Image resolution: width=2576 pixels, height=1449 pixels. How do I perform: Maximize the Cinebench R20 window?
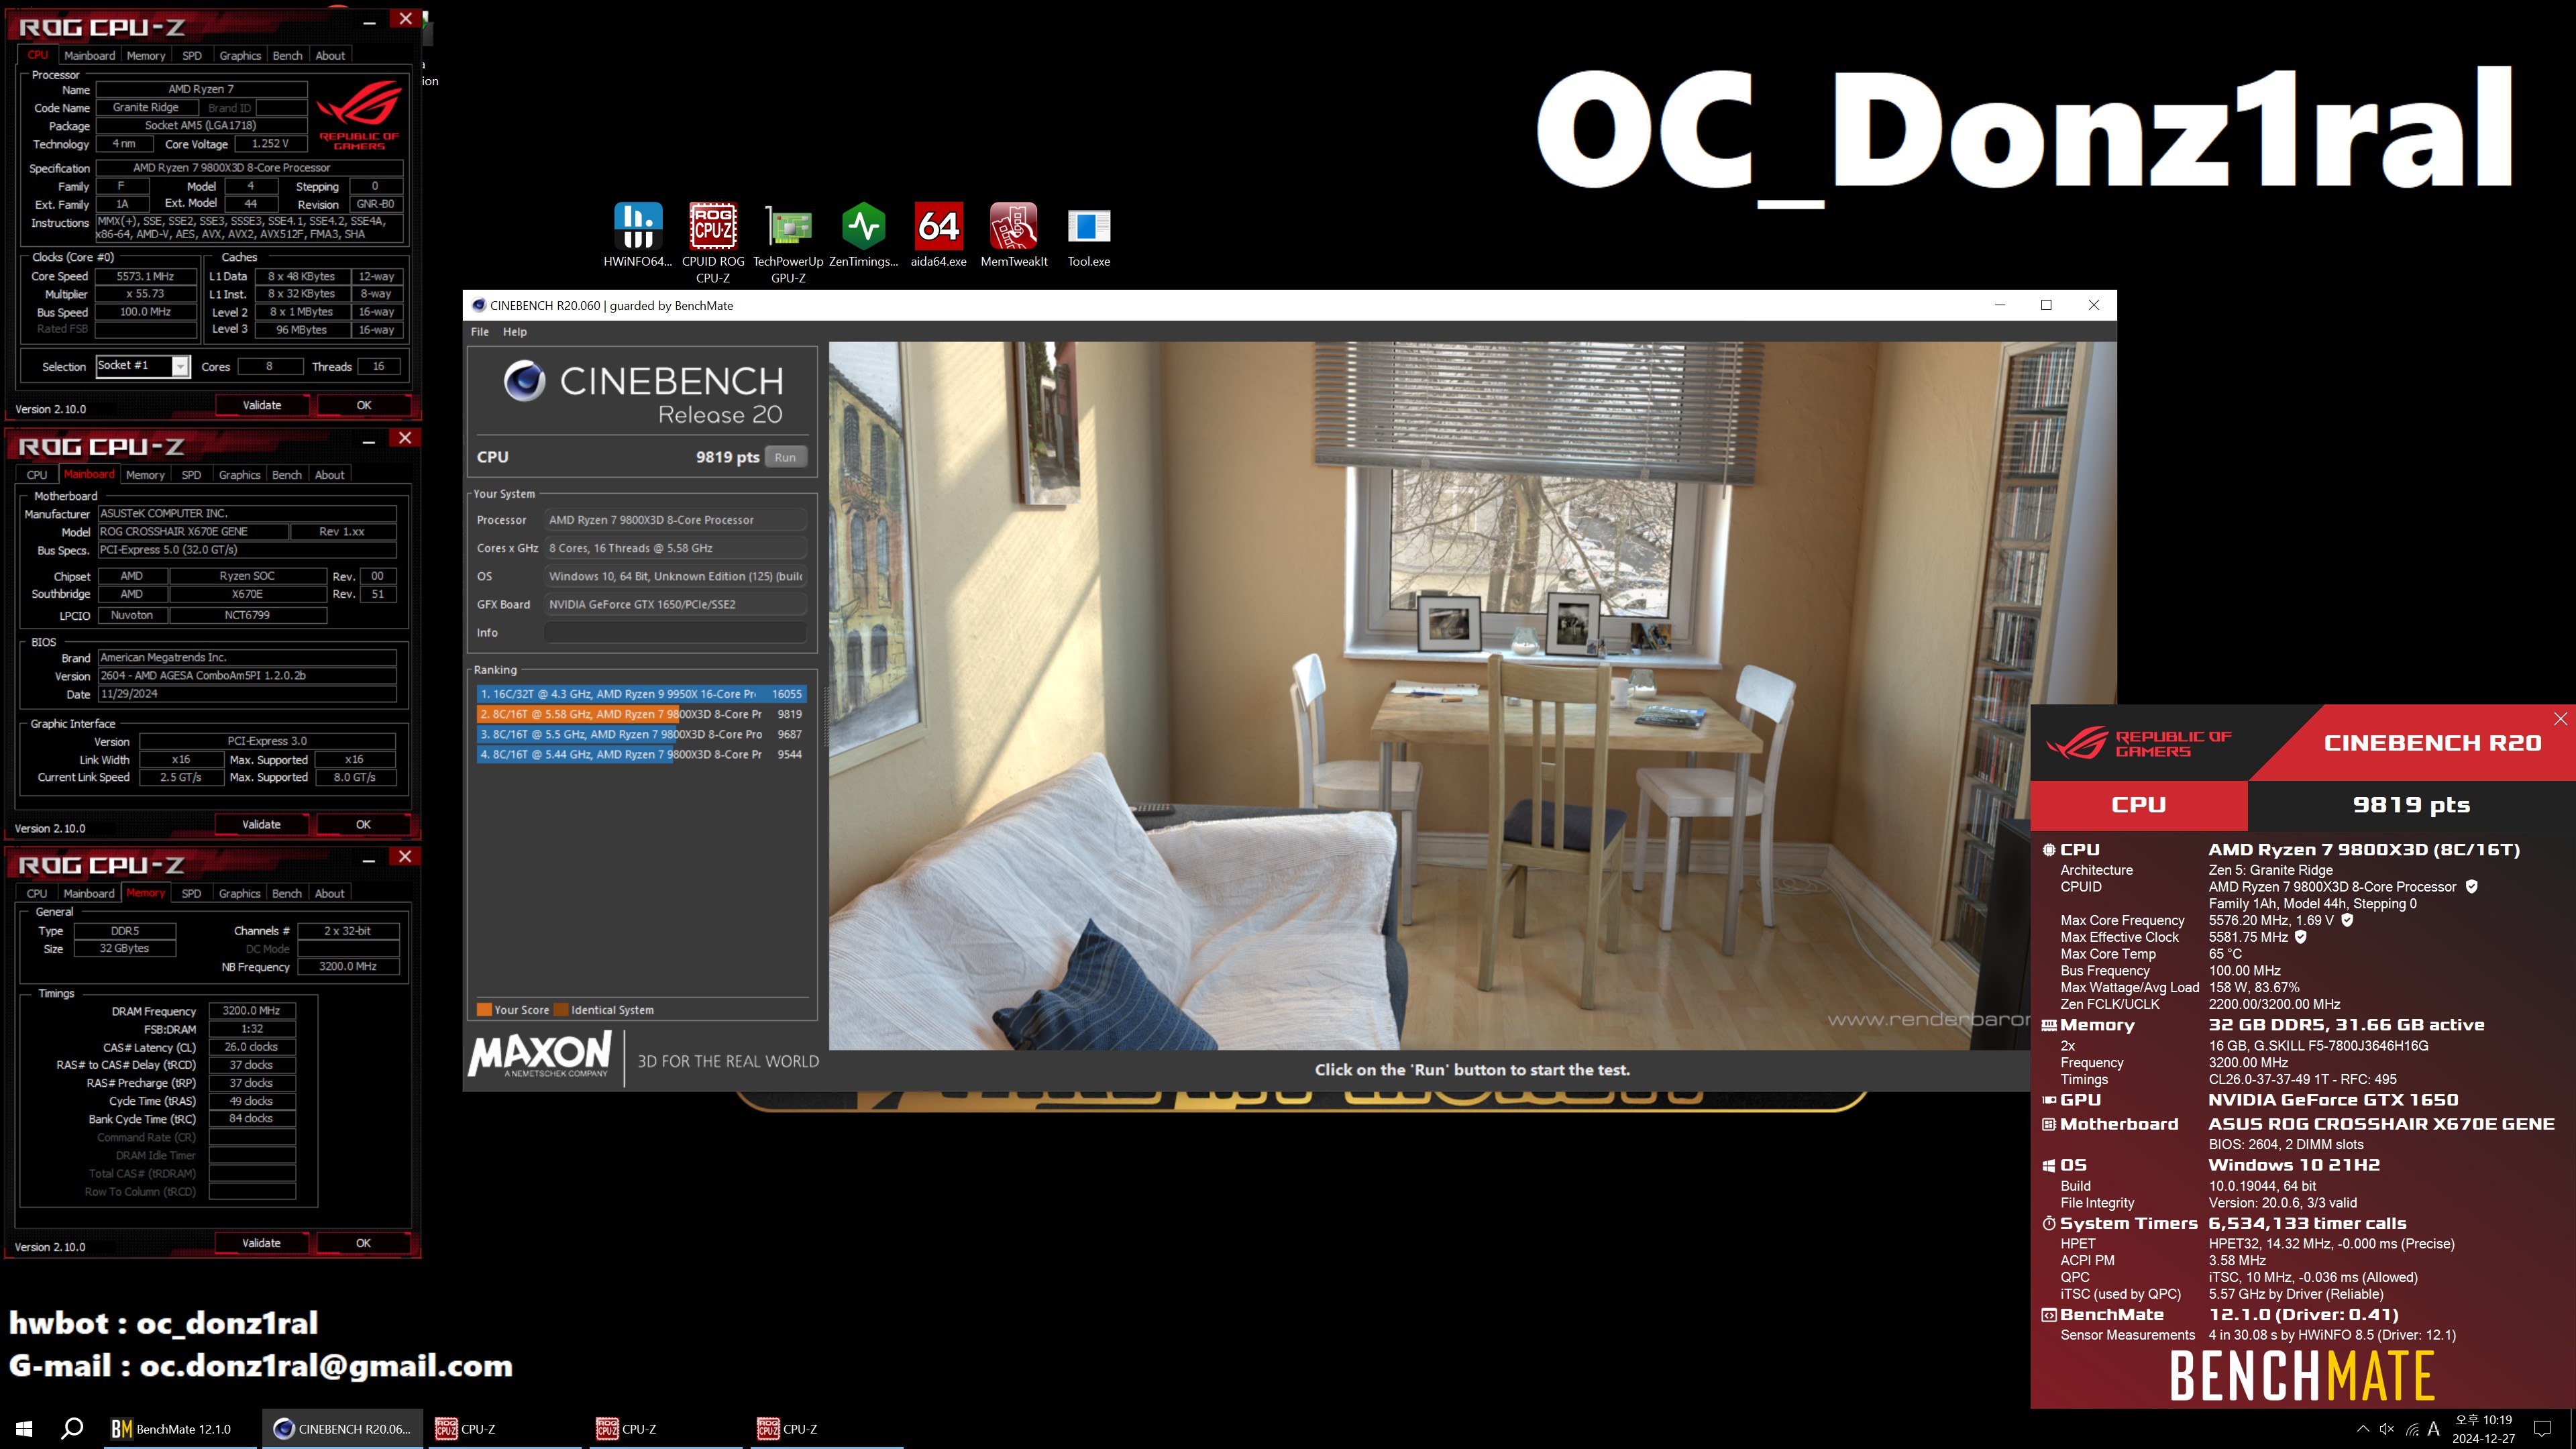tap(2046, 305)
